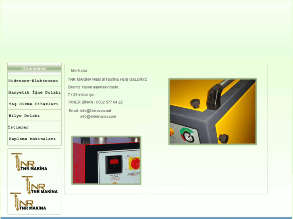
Task: Click the Ürünlerimiz sidebar header
Action: [x=34, y=69]
